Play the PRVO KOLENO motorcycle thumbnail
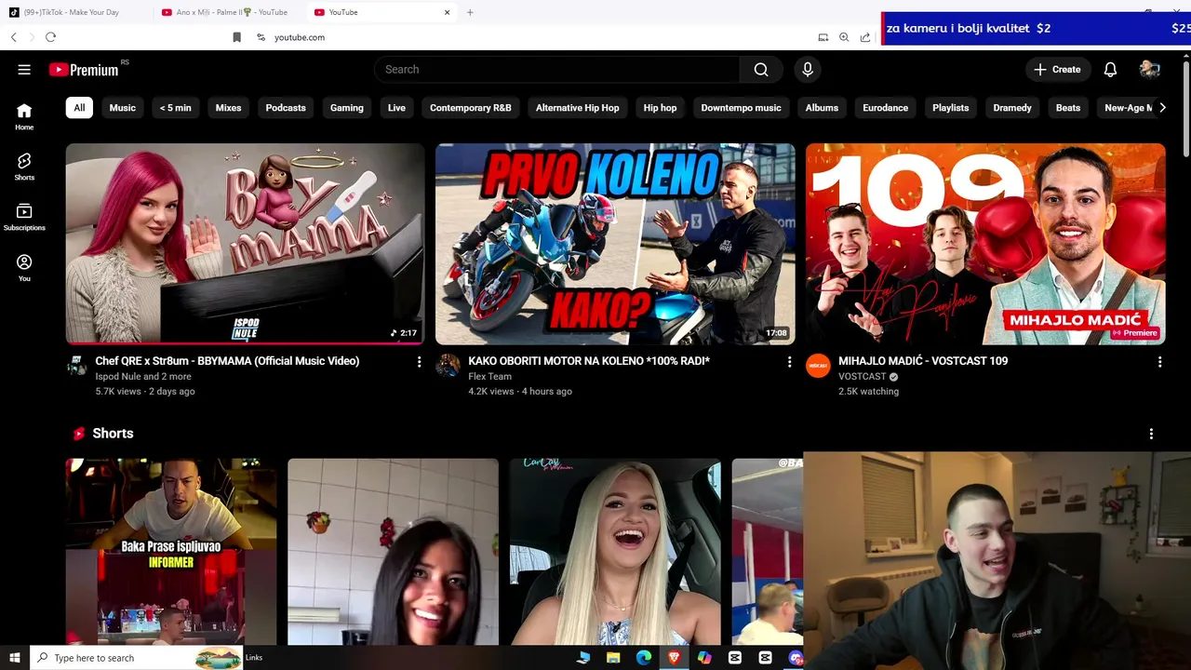This screenshot has height=670, width=1191. click(615, 244)
